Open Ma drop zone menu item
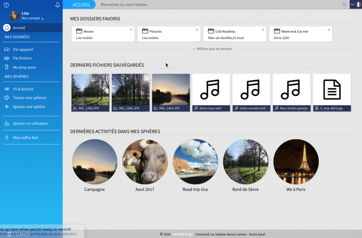This screenshot has width=362, height=238. [x=24, y=67]
